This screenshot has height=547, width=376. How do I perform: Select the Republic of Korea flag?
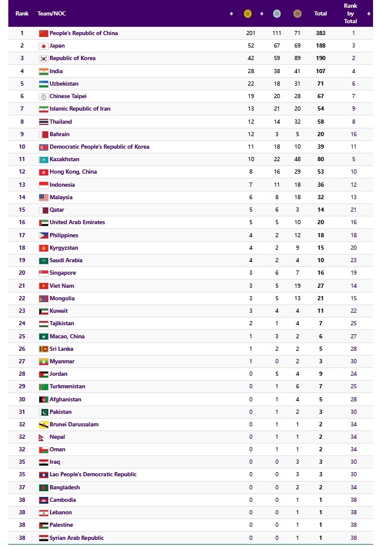point(43,58)
